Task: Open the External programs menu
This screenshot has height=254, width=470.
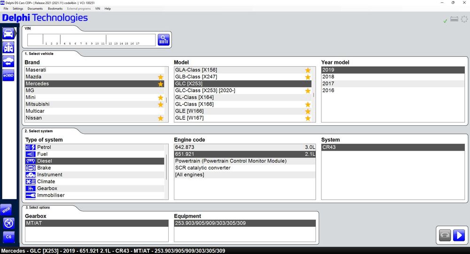Action: coord(79,9)
